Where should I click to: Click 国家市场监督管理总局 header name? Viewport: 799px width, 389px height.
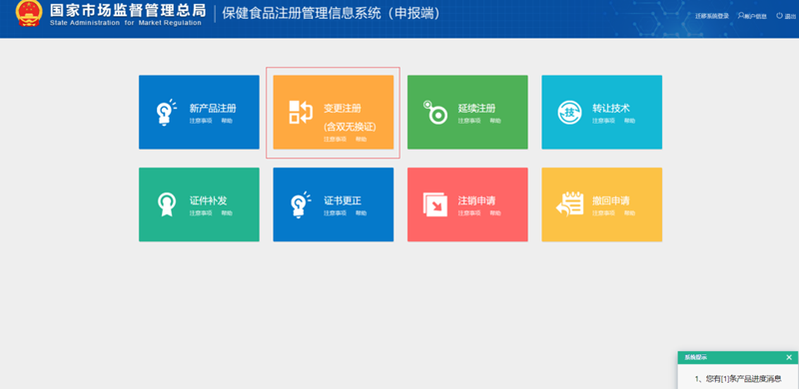(128, 10)
